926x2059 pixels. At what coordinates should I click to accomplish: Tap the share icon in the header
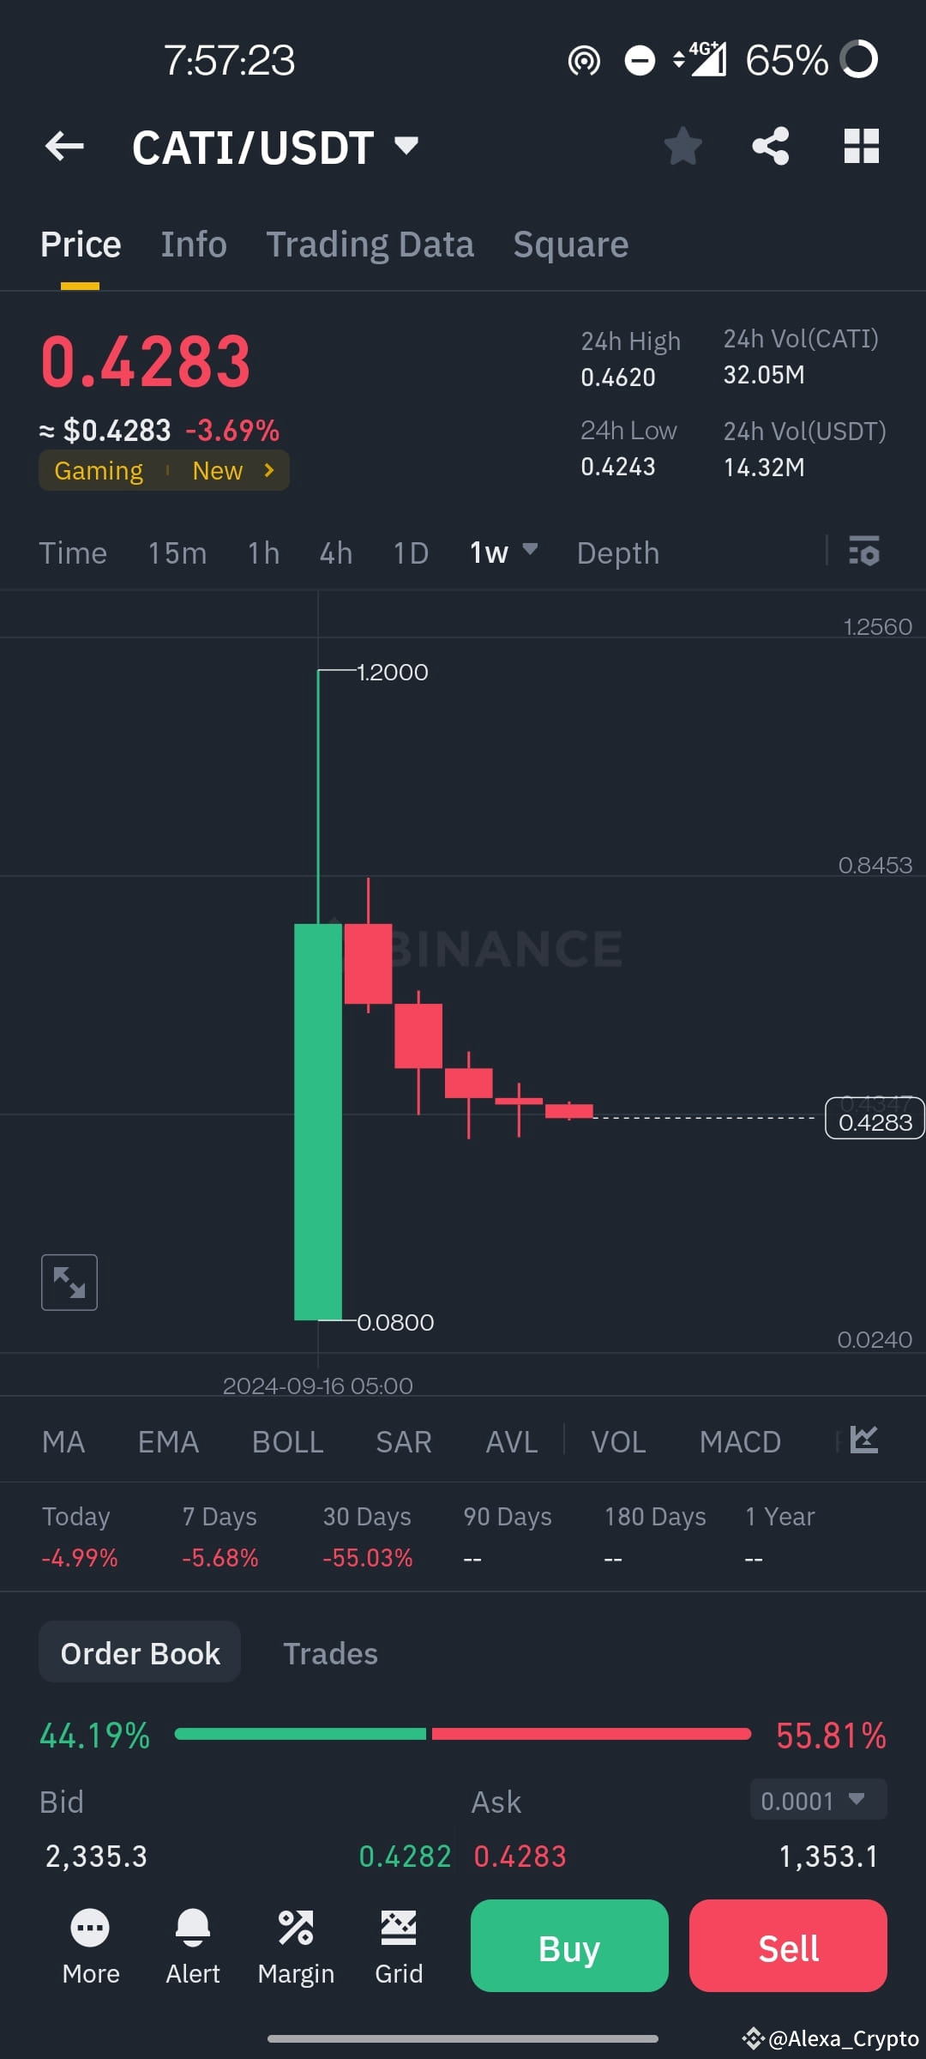(770, 146)
